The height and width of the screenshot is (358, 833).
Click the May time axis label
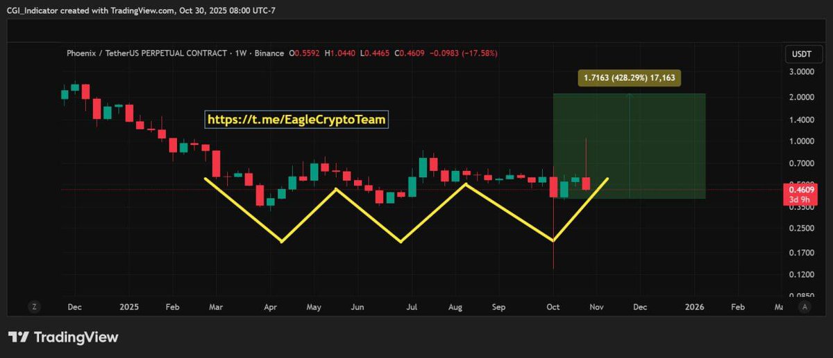[314, 306]
